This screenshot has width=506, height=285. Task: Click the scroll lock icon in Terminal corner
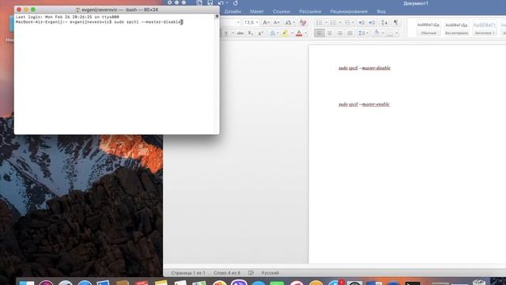pos(217,16)
